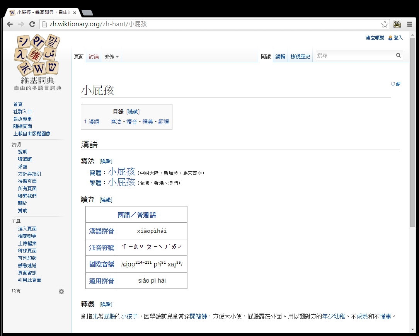The height and width of the screenshot is (336, 419).
Task: Go back using browser back arrow
Action: [x=10, y=24]
